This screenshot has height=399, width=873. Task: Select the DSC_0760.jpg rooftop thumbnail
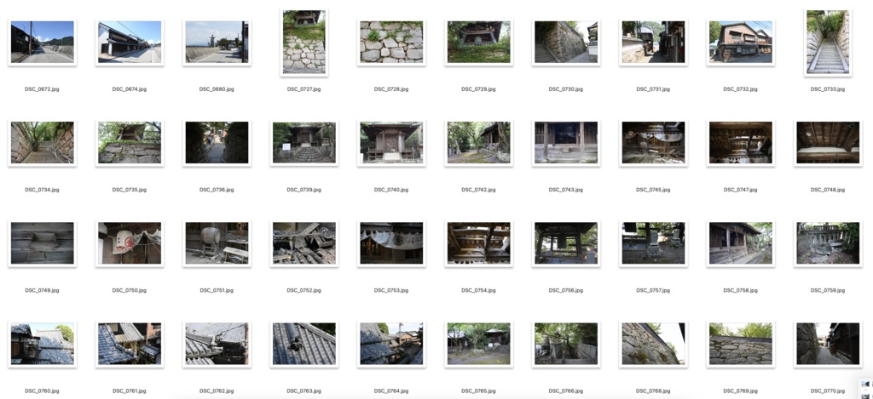[x=43, y=344]
